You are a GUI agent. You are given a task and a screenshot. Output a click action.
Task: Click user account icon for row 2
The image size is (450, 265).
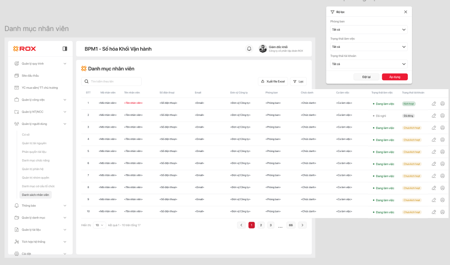pos(442,115)
